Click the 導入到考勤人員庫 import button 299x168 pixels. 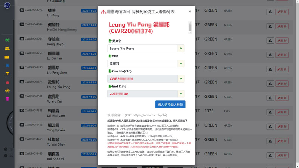[x=170, y=105]
